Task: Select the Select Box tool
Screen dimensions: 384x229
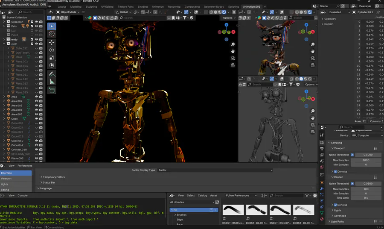Action: click(x=52, y=26)
